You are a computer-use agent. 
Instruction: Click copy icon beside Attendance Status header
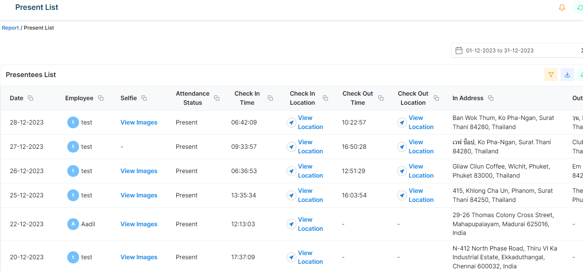(217, 98)
